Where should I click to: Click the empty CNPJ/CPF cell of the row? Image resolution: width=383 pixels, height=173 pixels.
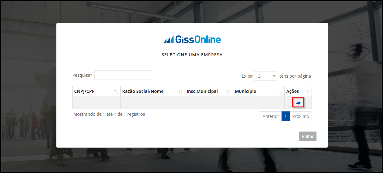click(x=97, y=102)
